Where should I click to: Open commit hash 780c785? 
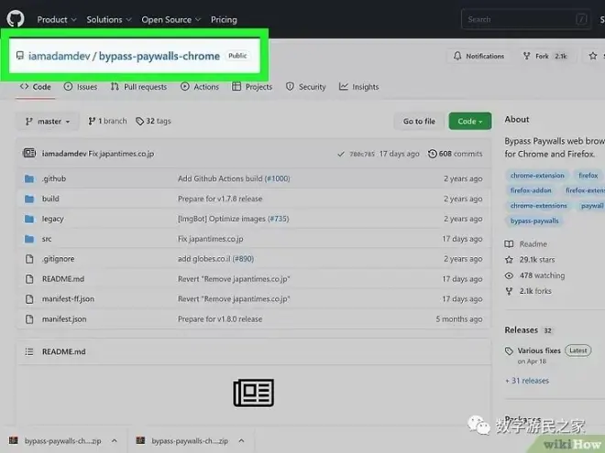click(362, 154)
